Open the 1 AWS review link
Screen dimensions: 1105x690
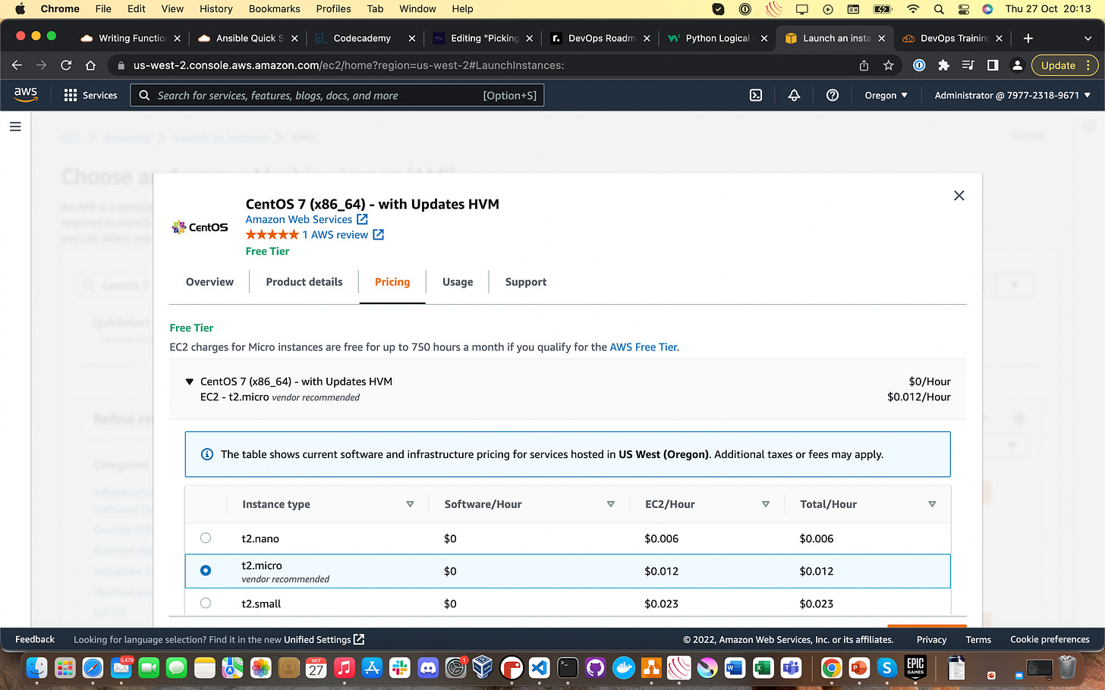point(335,234)
